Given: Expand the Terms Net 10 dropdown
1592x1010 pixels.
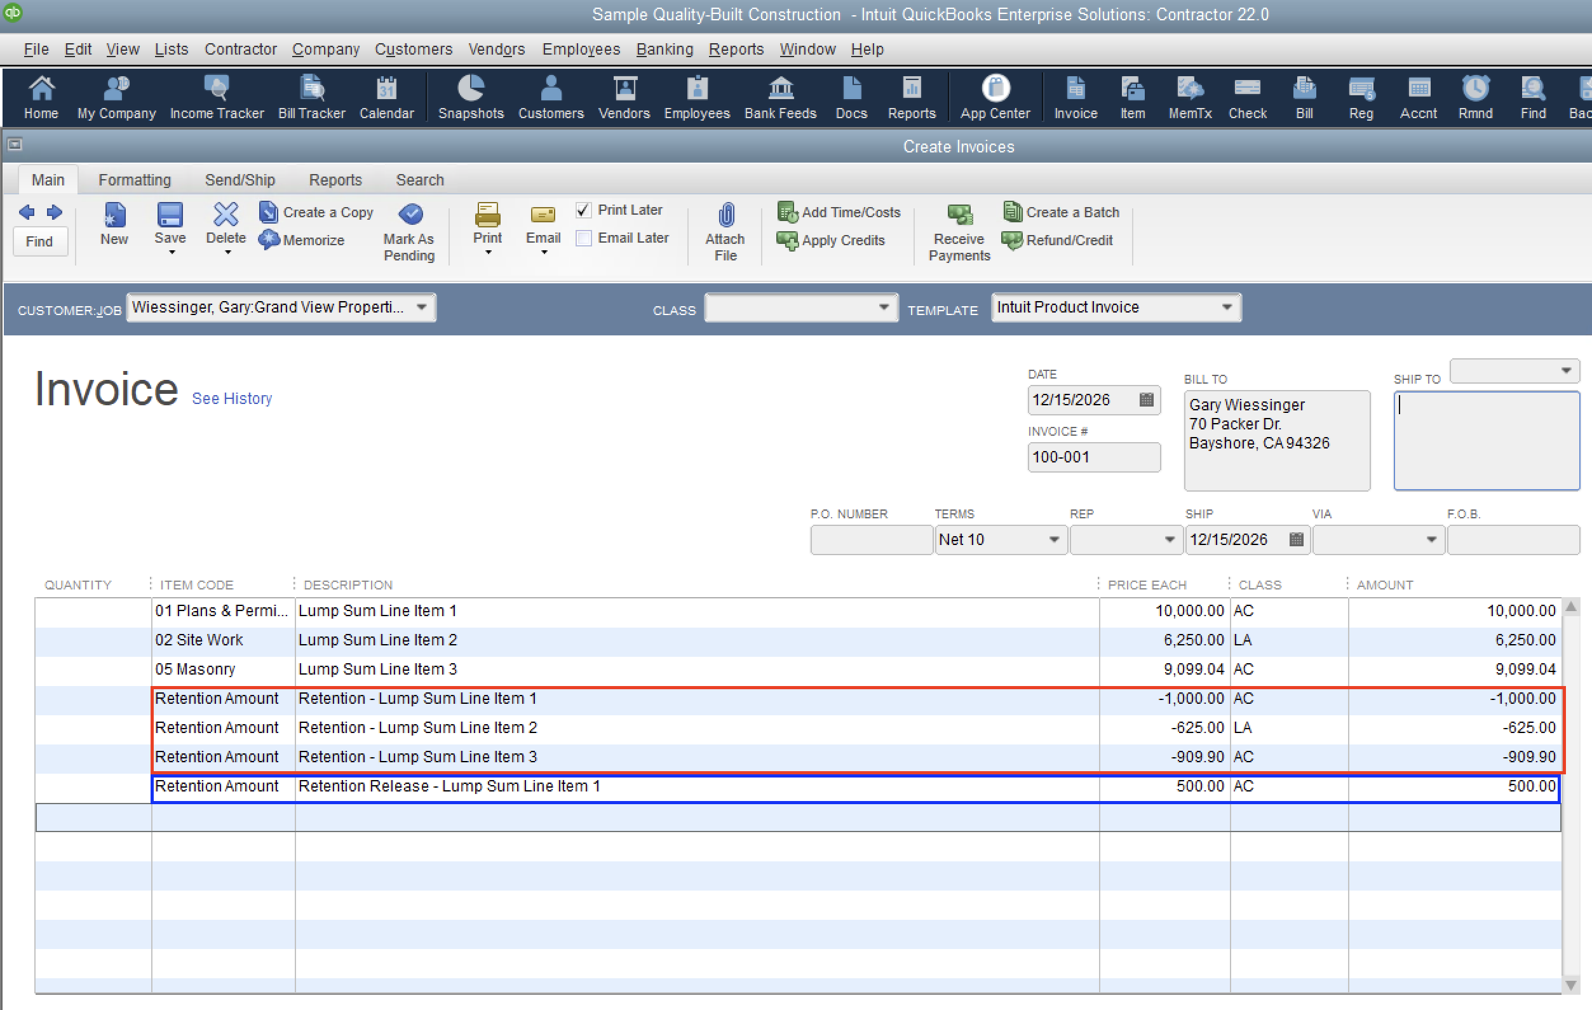Looking at the screenshot, I should point(1054,540).
